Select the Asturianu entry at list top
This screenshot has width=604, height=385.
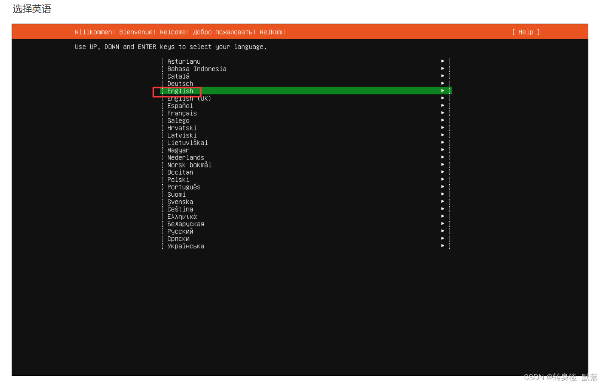coord(183,61)
